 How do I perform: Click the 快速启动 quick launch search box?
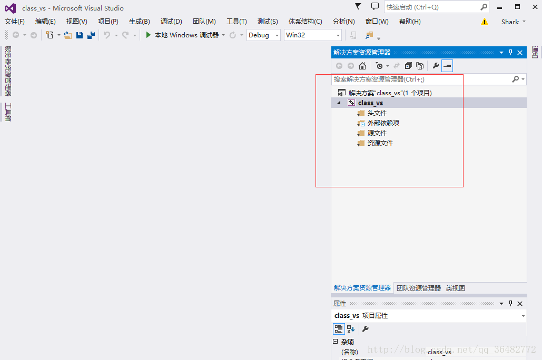436,7
